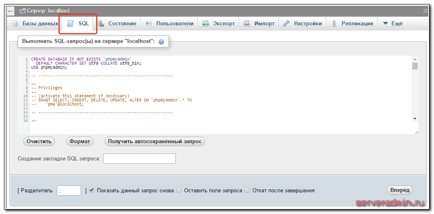Toggle Показать данный запрос снова checkbox
The image size is (434, 214).
pyautogui.click(x=92, y=190)
